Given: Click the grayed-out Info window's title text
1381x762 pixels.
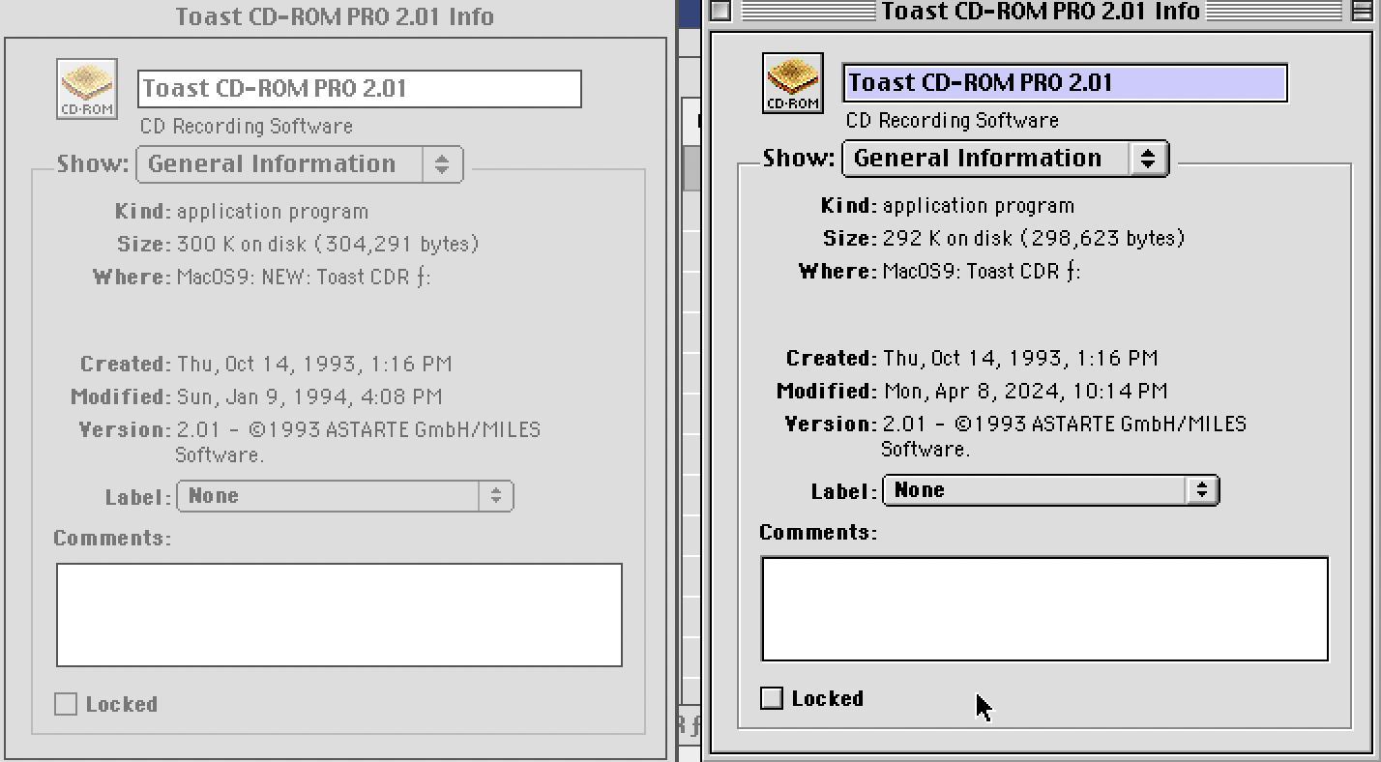Looking at the screenshot, I should coord(335,16).
